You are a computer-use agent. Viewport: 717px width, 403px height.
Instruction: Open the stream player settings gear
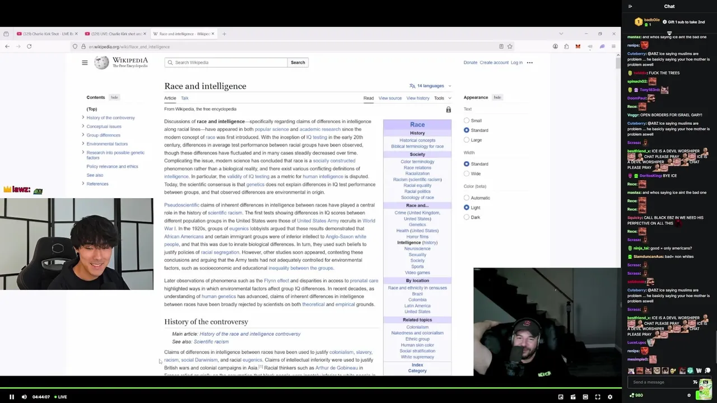610,397
